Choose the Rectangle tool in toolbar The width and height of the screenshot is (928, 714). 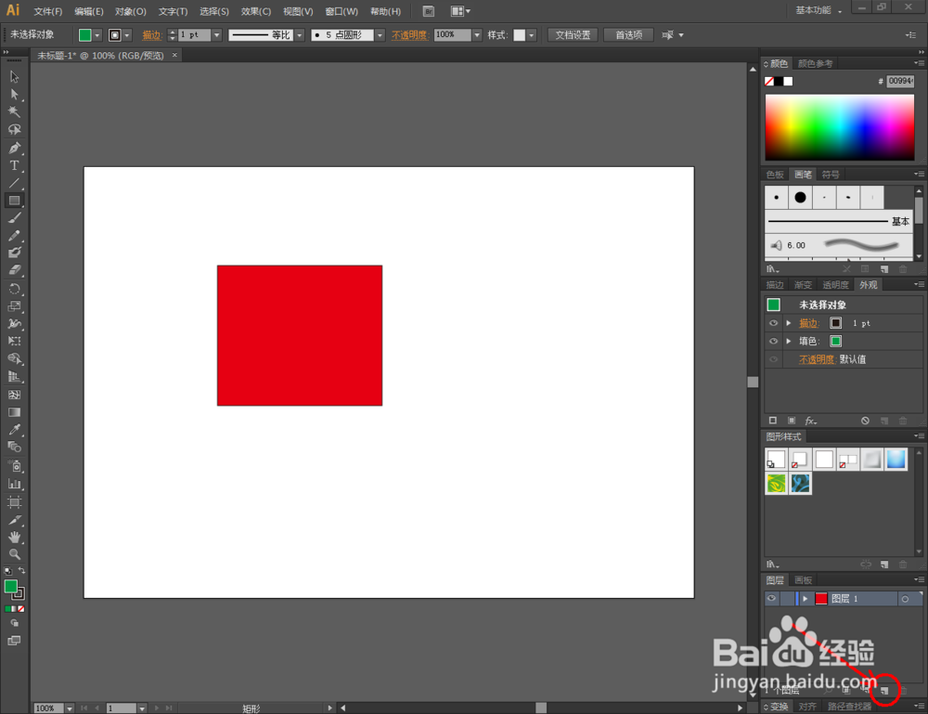click(x=14, y=201)
